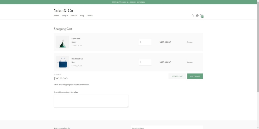Open the Blog menu item

coord(82,16)
